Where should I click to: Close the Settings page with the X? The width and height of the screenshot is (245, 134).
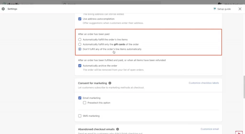coord(240,9)
